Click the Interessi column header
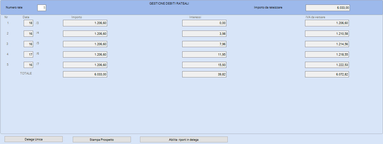The image size is (383, 144). click(x=195, y=17)
